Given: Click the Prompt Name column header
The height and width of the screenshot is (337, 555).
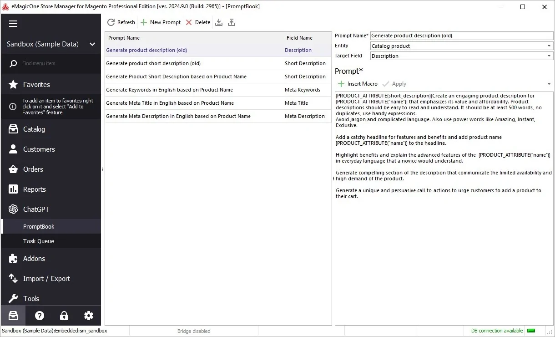Looking at the screenshot, I should (x=124, y=38).
